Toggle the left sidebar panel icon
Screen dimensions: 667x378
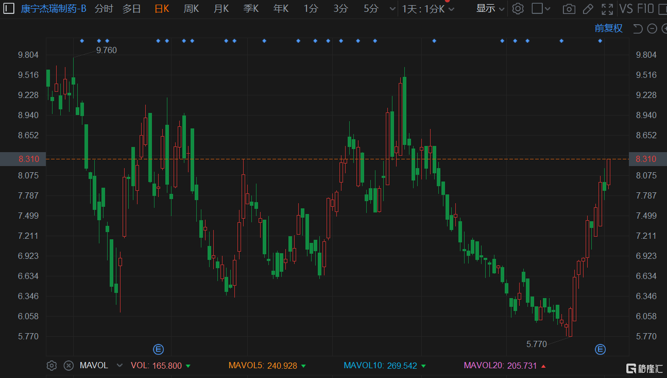pyautogui.click(x=10, y=8)
